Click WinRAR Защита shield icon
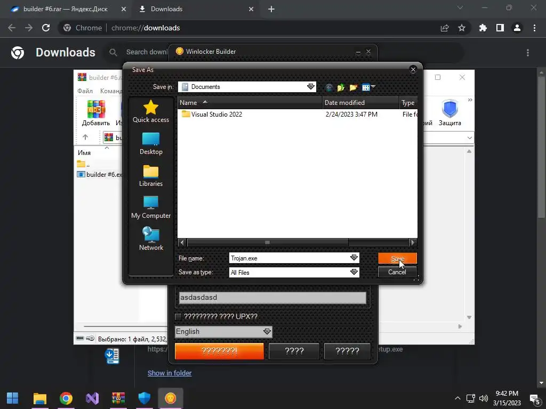The height and width of the screenshot is (409, 546). coord(449,113)
